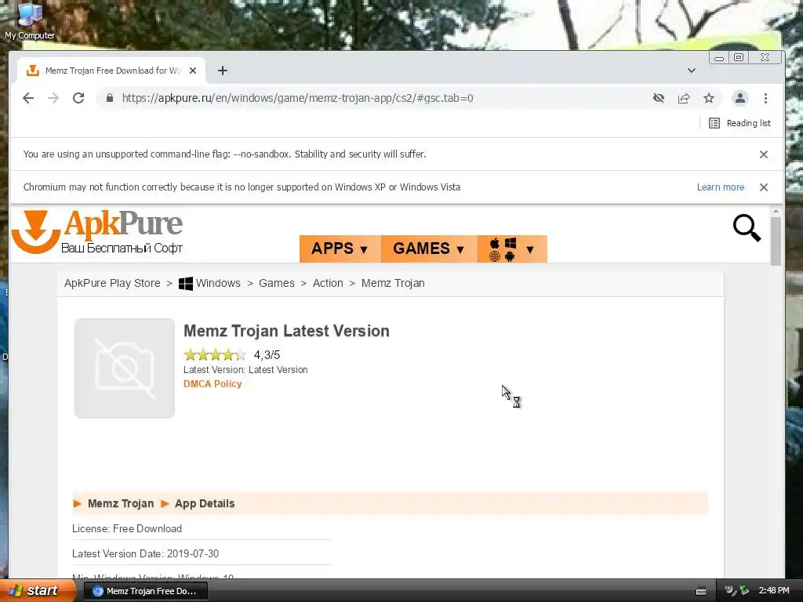Open the site search magnifier
This screenshot has height=602, width=803.
[747, 228]
